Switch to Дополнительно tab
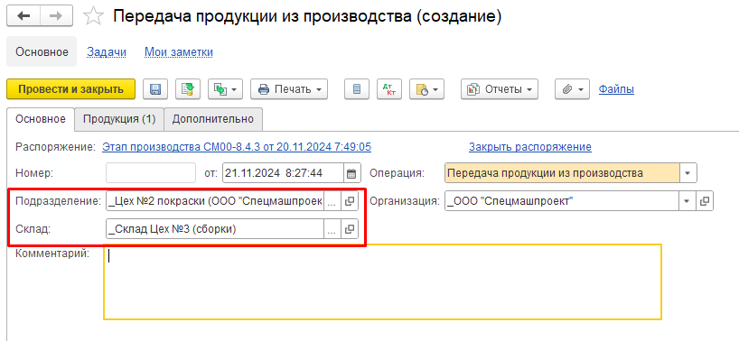This screenshot has width=739, height=341. 213,119
